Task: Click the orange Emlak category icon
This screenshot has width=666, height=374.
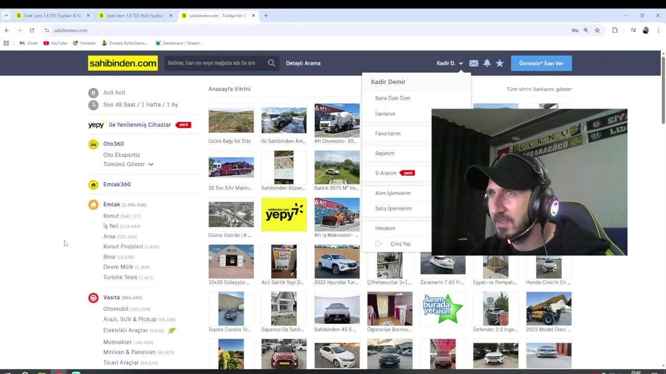Action: (93, 205)
